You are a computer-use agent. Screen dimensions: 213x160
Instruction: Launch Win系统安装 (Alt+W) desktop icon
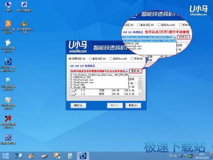pos(8,84)
